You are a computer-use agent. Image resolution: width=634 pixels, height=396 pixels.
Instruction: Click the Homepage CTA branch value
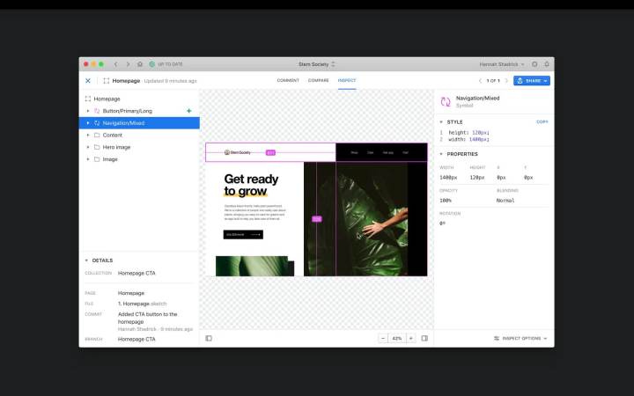[x=136, y=339]
